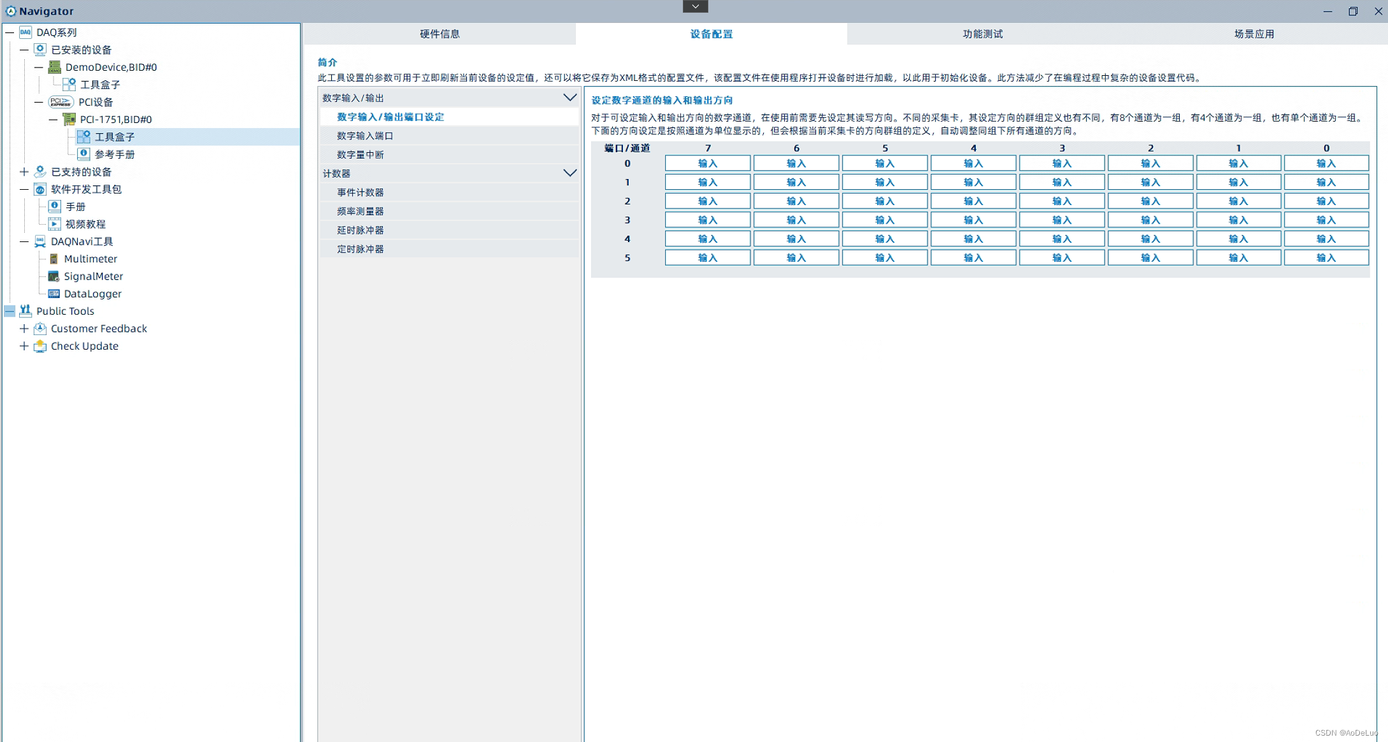Select 数字量中断 menu item

449,155
